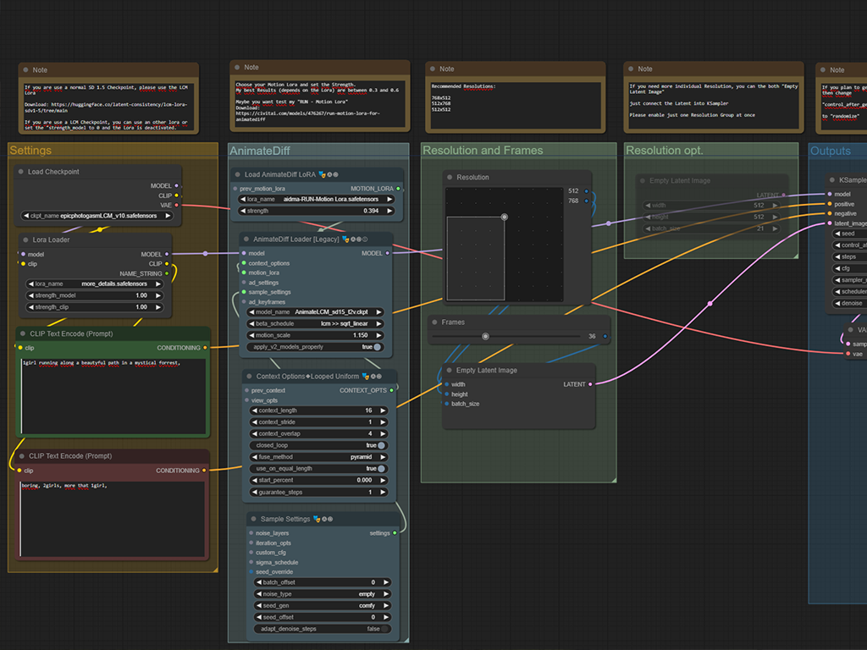Viewport: 867px width, 650px height.
Task: Select the AnimateDiff group title
Action: 260,151
